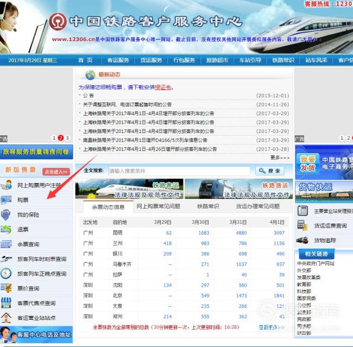Open 外交部 related link

click(x=304, y=270)
